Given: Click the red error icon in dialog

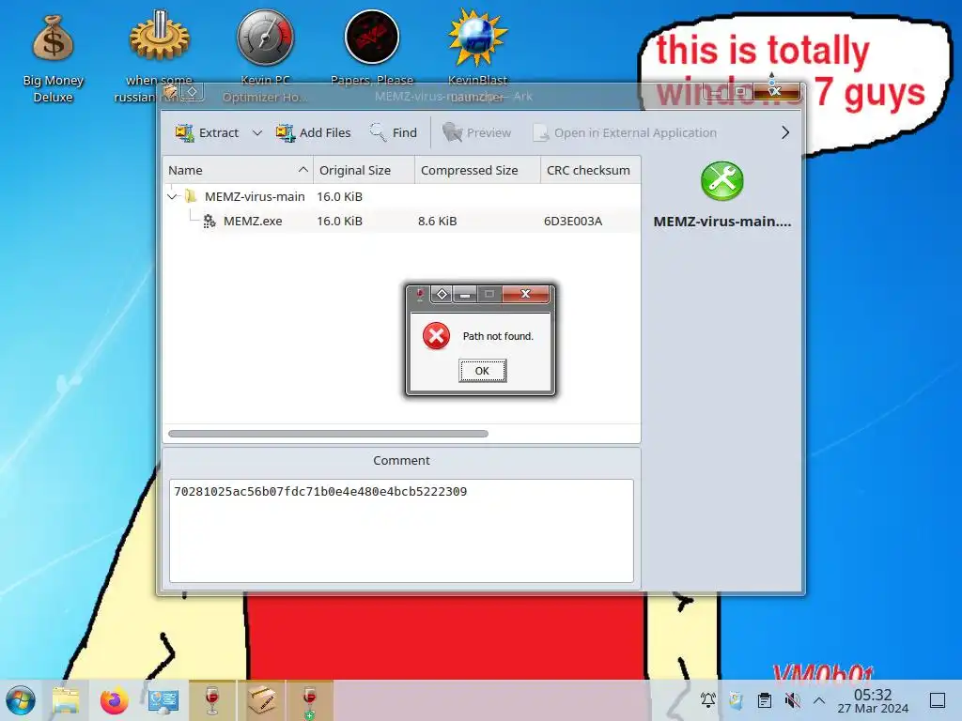Looking at the screenshot, I should pos(436,335).
